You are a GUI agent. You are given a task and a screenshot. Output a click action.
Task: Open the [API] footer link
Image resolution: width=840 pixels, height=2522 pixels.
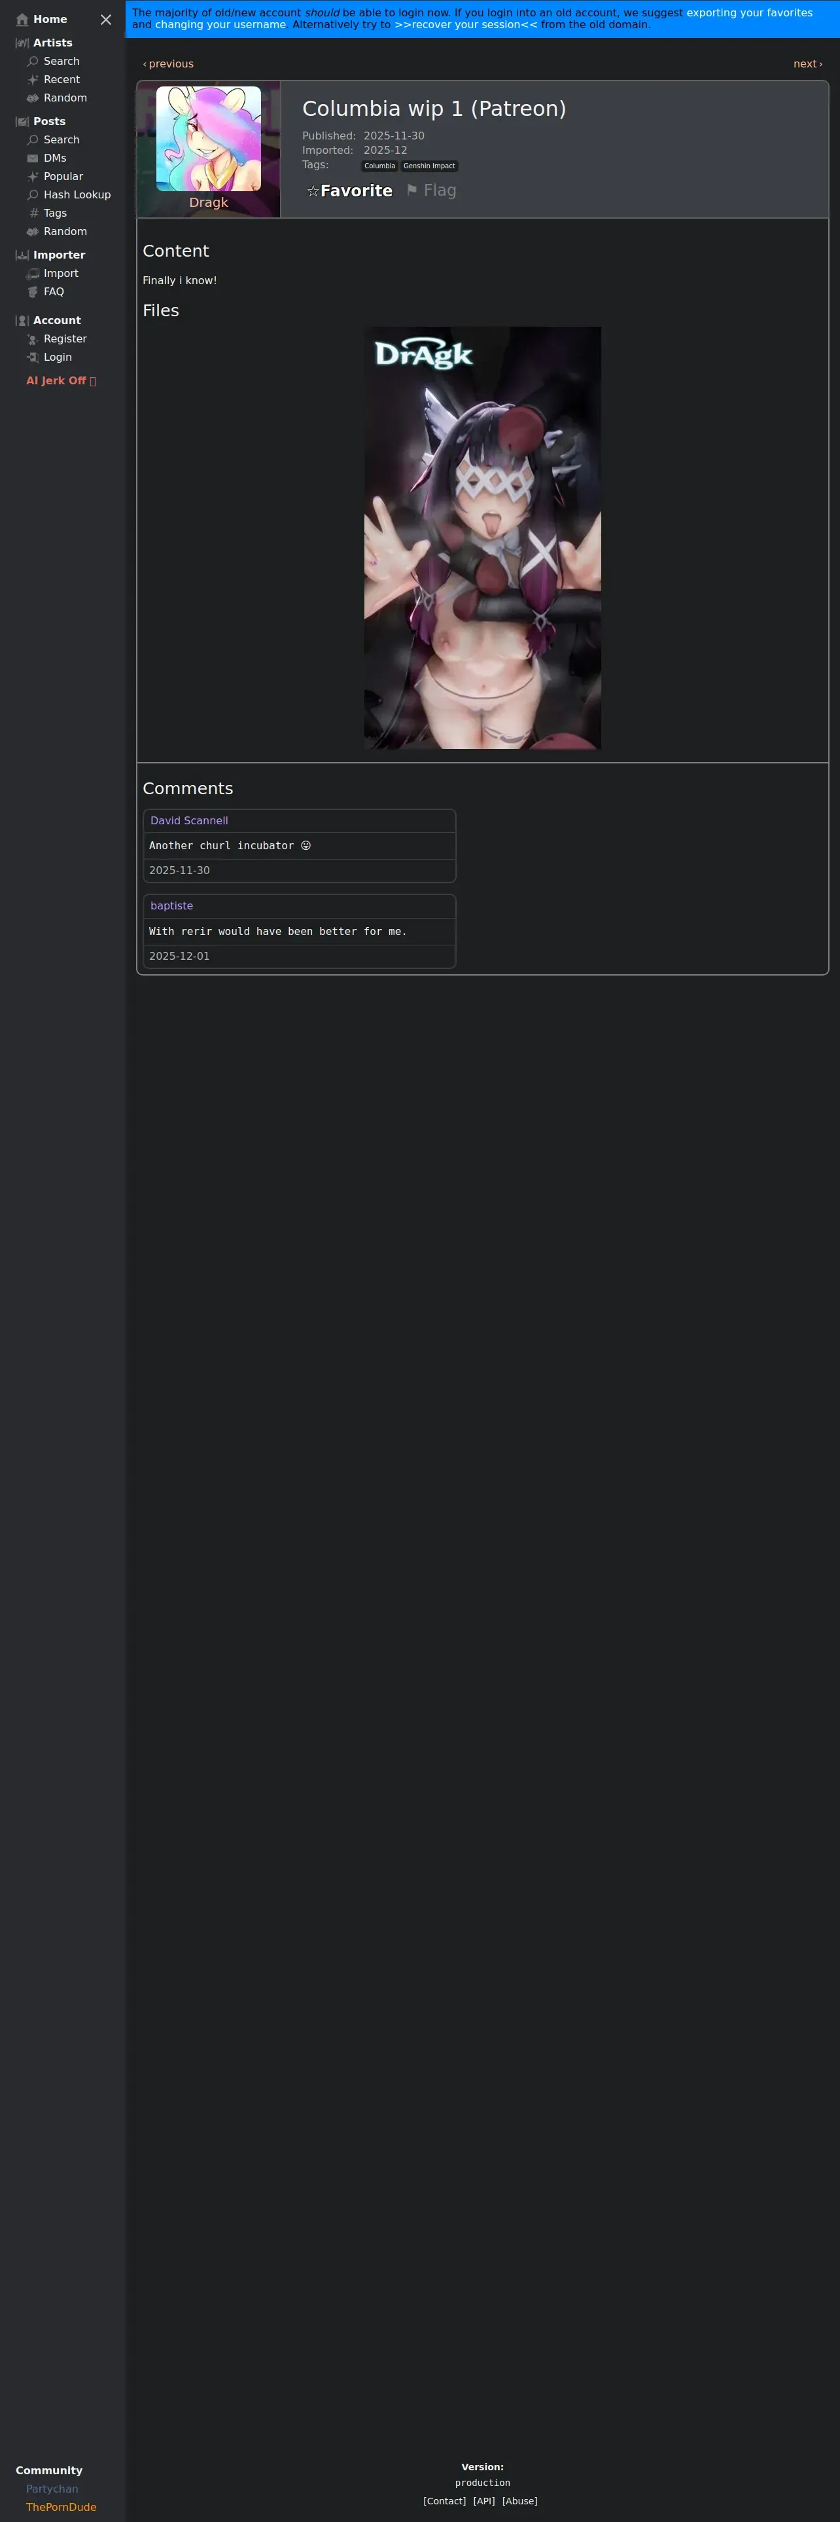pos(484,2500)
